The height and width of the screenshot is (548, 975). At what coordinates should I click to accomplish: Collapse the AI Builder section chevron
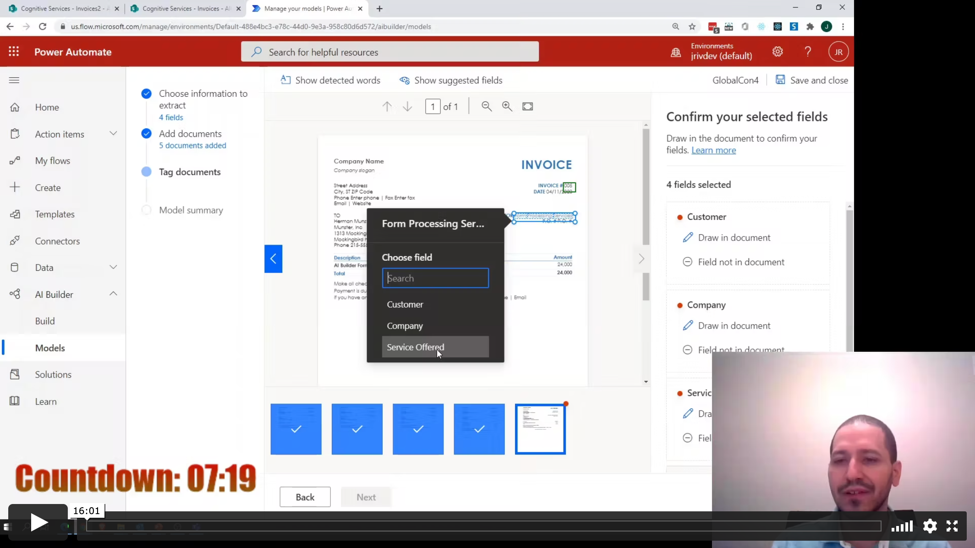113,294
